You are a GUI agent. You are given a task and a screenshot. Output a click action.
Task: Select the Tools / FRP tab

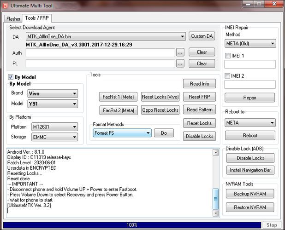pos(37,18)
